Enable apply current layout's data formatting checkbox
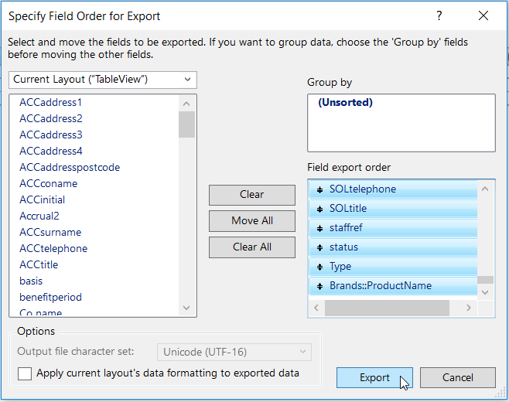 [x=26, y=373]
